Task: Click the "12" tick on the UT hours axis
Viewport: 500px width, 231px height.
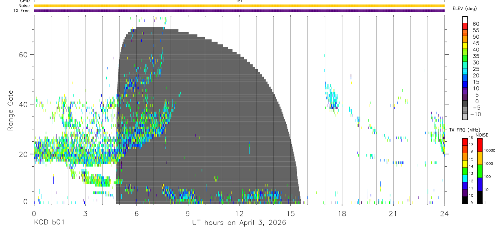Action: click(x=239, y=213)
